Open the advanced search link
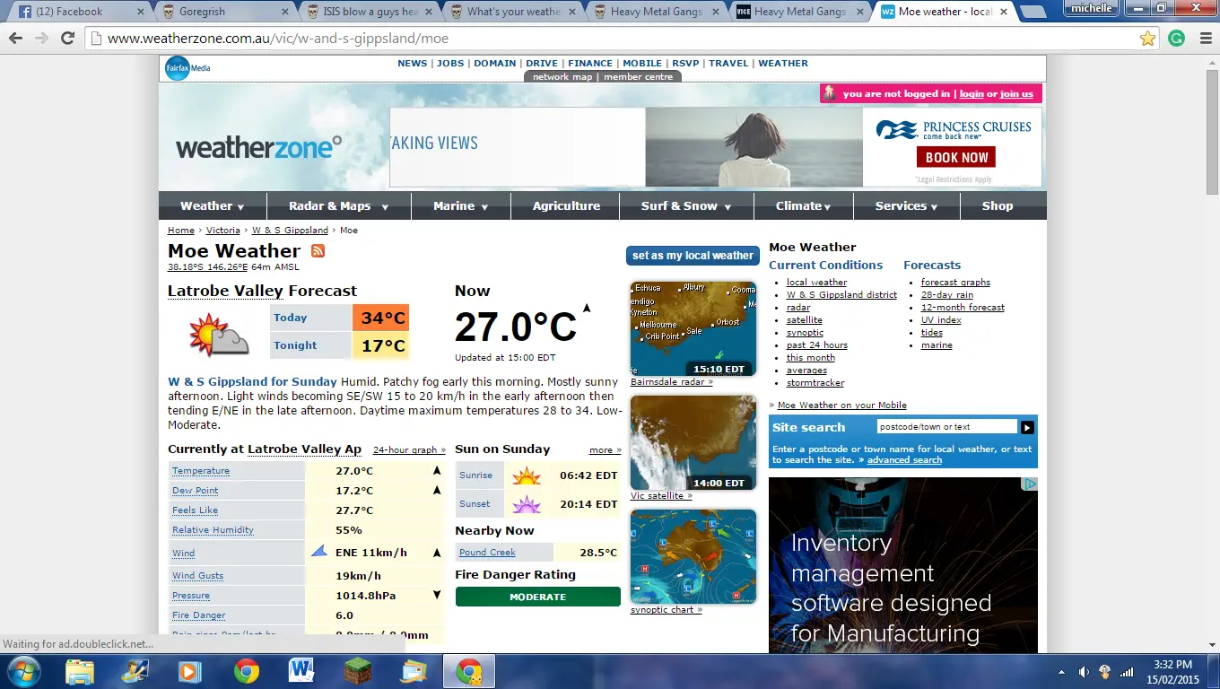Viewport: 1220px width, 689px height. pos(904,460)
